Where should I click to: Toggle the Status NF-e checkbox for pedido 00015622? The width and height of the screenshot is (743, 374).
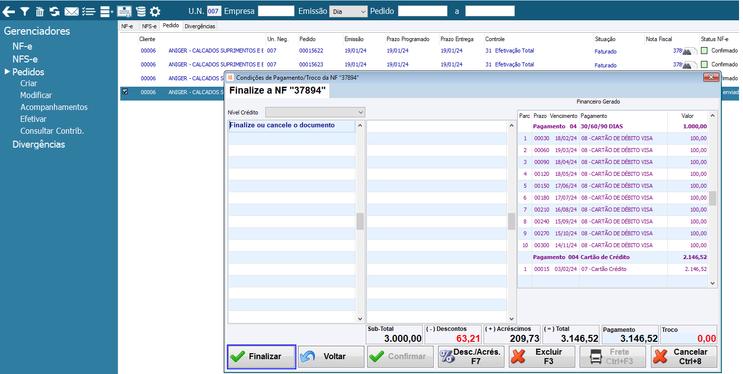coord(704,51)
